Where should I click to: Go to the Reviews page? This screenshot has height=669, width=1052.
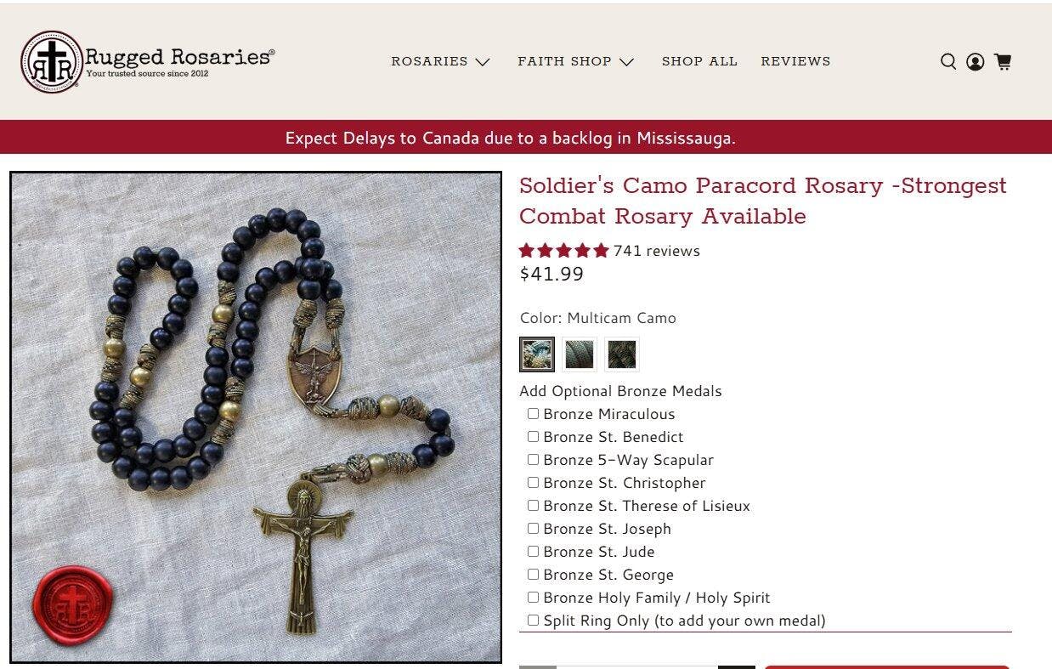pos(795,61)
